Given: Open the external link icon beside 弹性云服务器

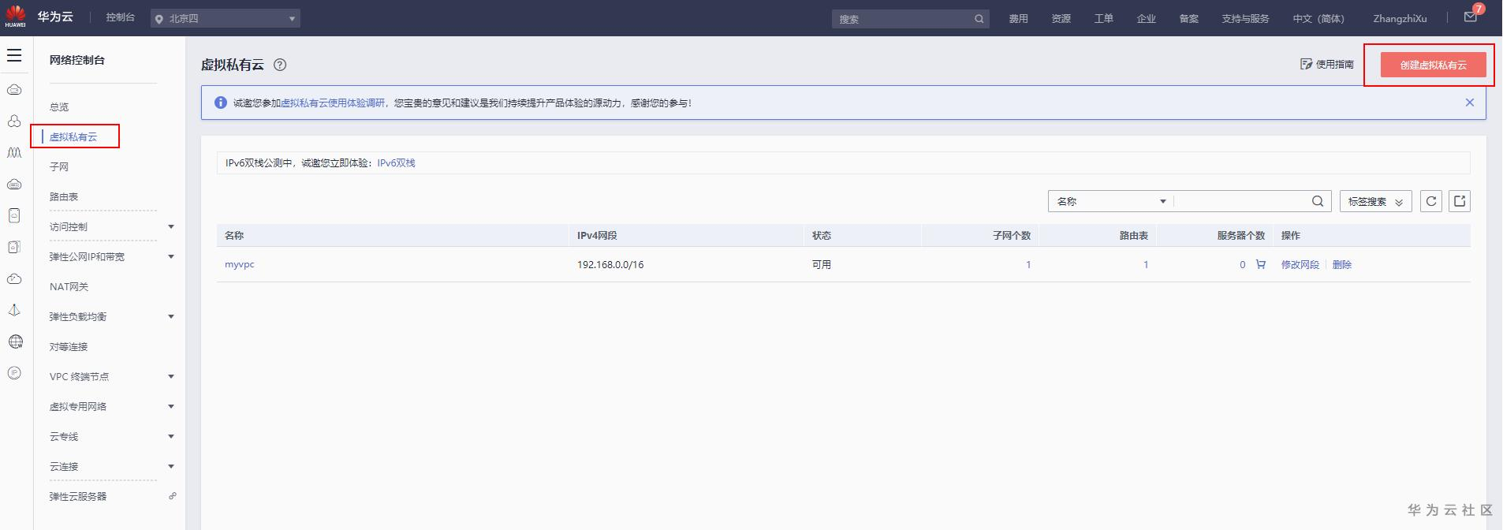Looking at the screenshot, I should 173,496.
